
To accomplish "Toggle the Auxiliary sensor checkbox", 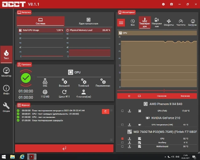I will (x=122, y=142).
